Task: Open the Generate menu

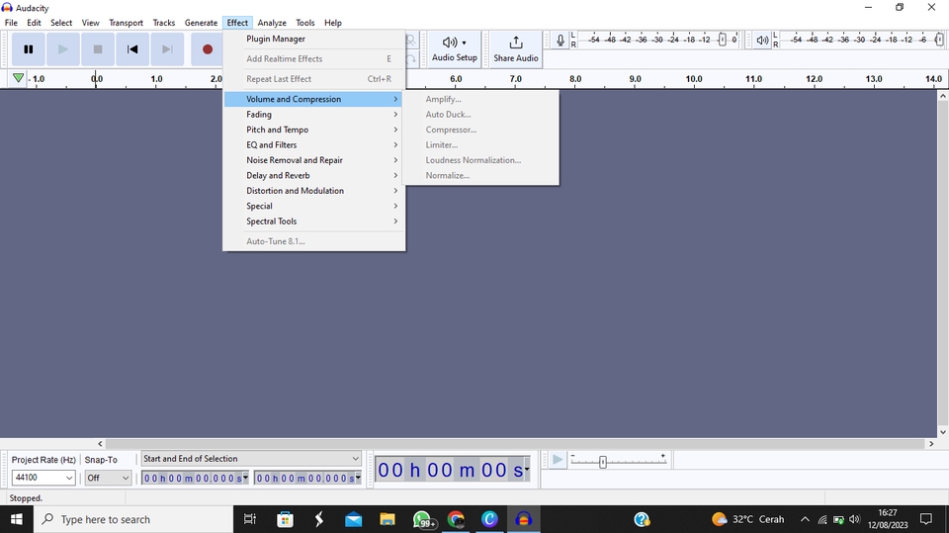Action: pos(201,23)
